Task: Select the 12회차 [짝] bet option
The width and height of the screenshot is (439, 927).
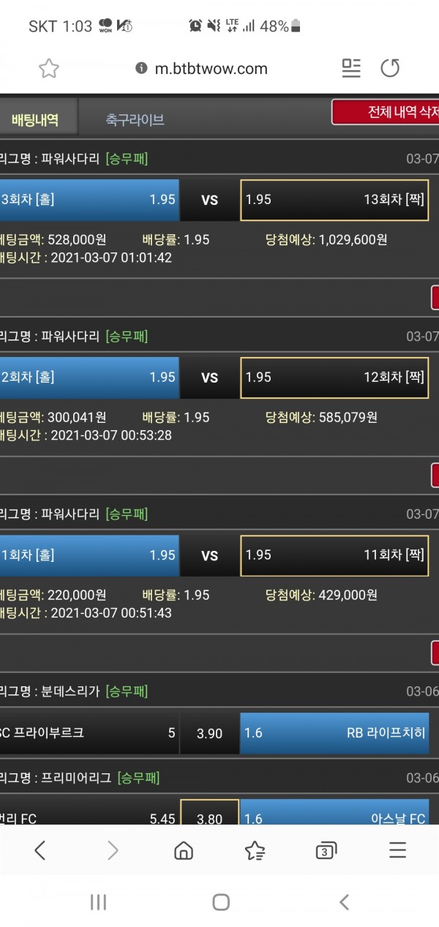Action: [x=334, y=378]
